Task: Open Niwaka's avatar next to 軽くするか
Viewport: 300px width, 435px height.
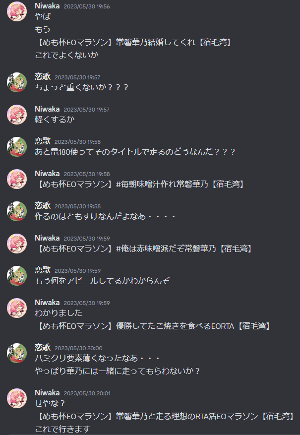Action: pos(17,115)
